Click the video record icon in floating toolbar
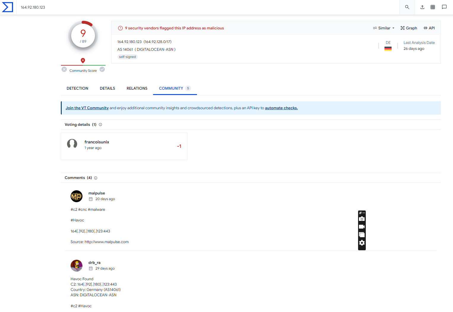This screenshot has width=453, height=312. coord(362,227)
